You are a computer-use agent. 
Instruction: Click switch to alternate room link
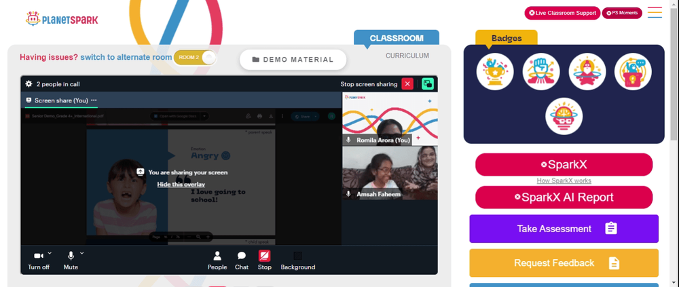(x=126, y=57)
